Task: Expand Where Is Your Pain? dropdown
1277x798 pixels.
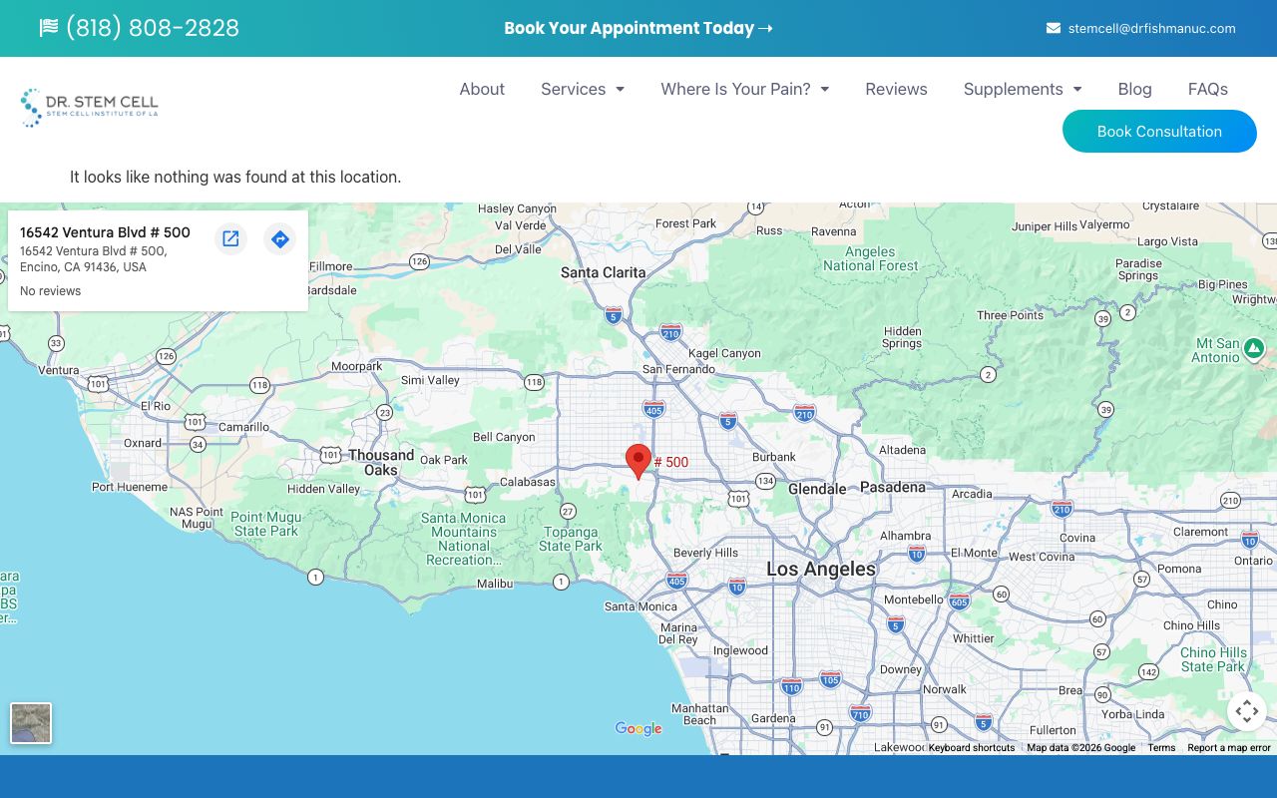Action: 744,89
